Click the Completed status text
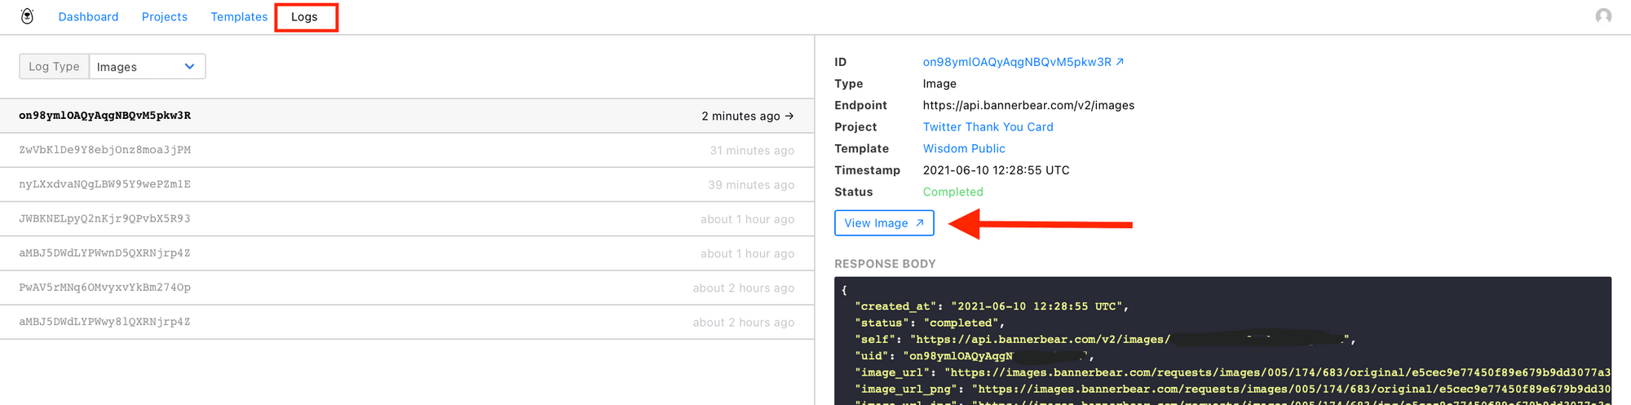 point(953,191)
